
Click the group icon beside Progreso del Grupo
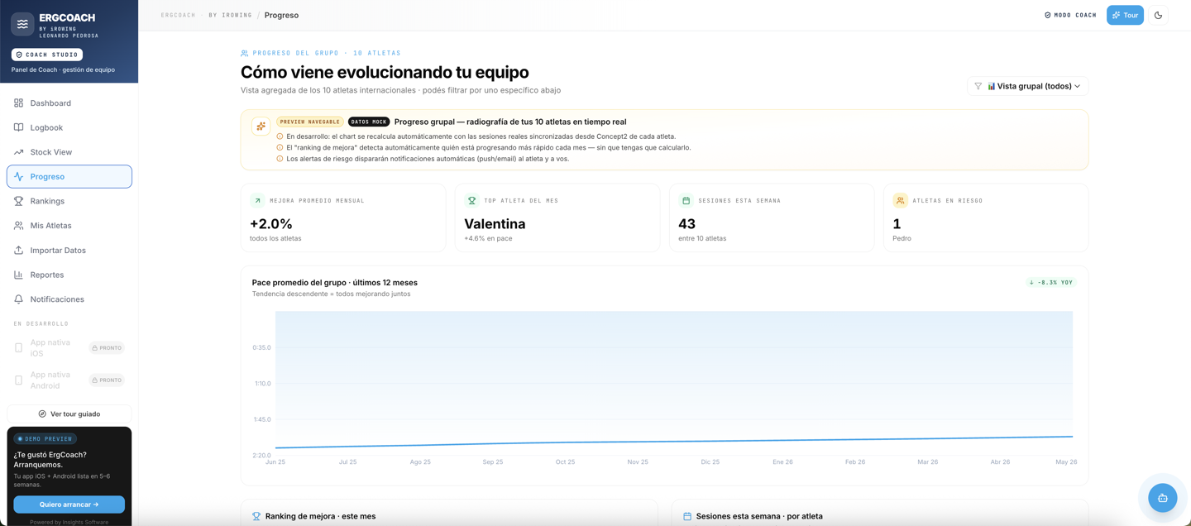[x=245, y=53]
